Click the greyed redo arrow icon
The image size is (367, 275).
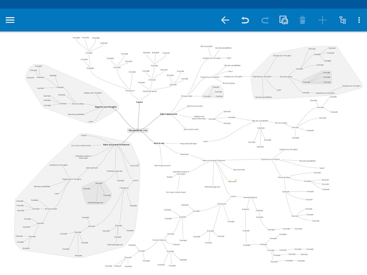[x=265, y=20]
